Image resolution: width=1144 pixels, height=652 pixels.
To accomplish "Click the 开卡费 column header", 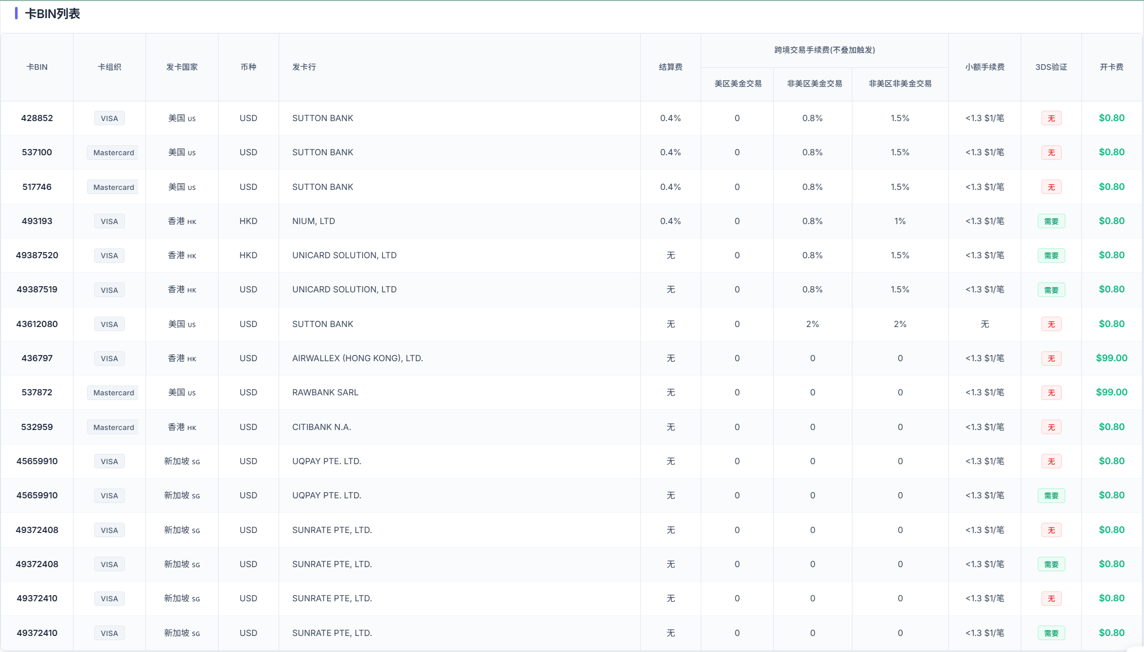I will 1111,67.
